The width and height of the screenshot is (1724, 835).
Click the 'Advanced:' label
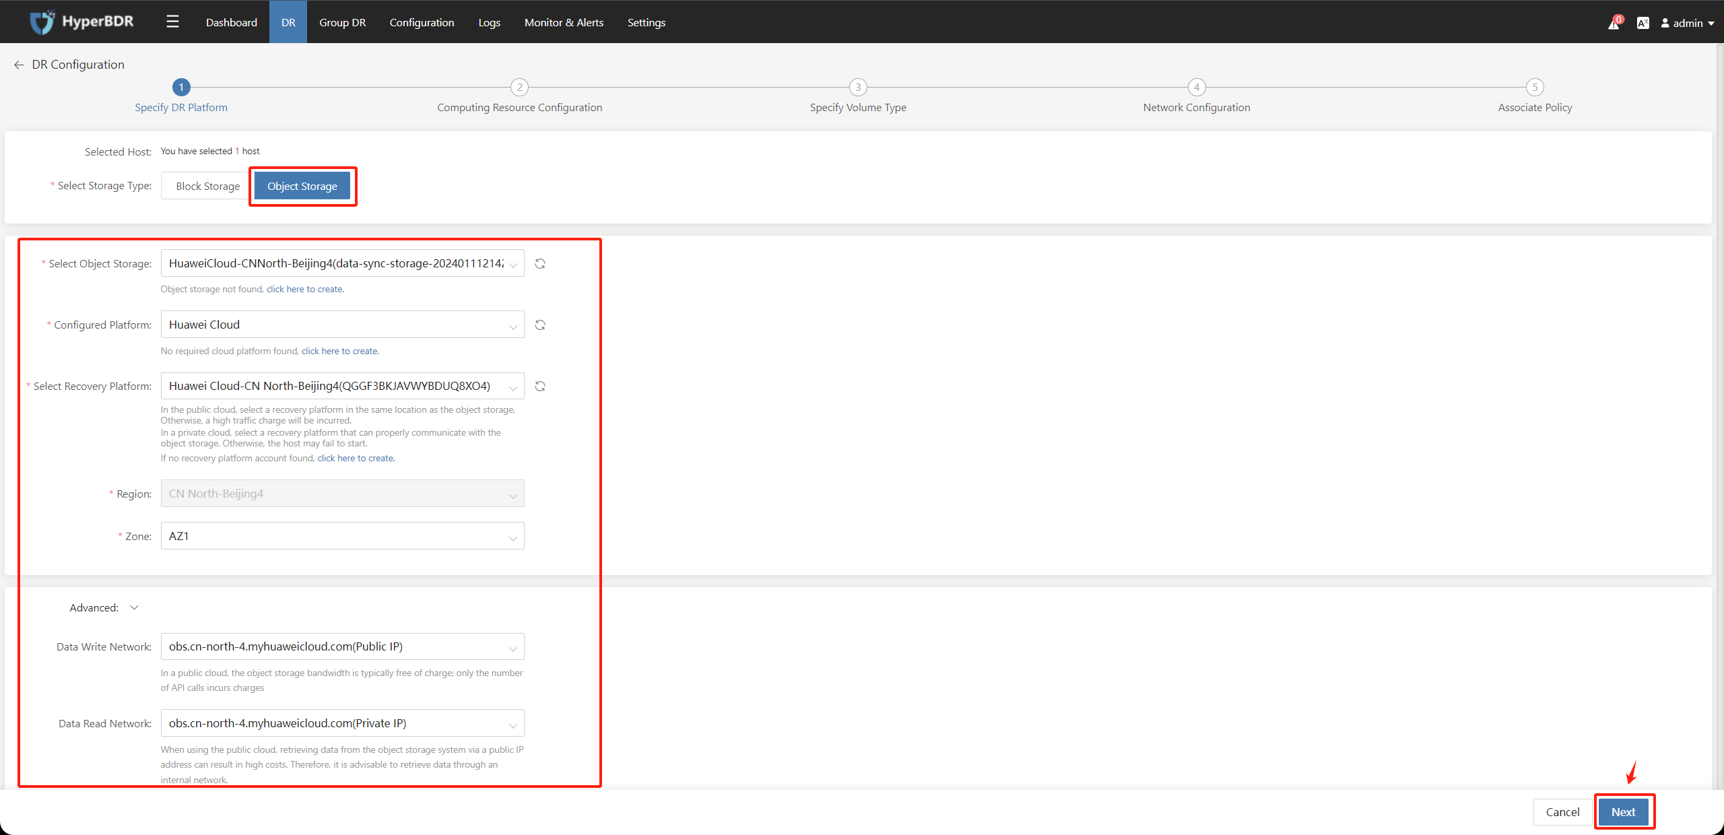94,608
